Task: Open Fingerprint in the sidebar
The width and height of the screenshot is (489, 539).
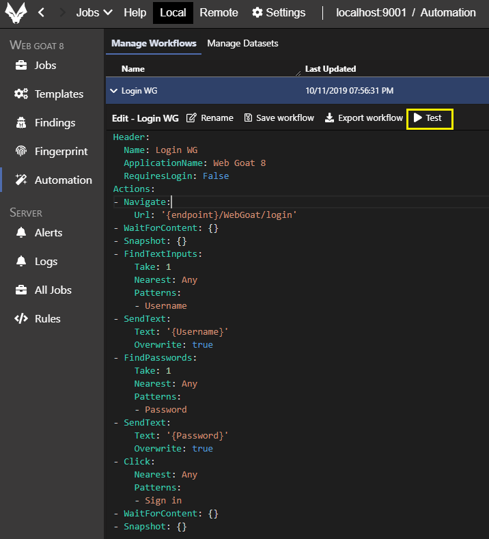Action: point(61,152)
